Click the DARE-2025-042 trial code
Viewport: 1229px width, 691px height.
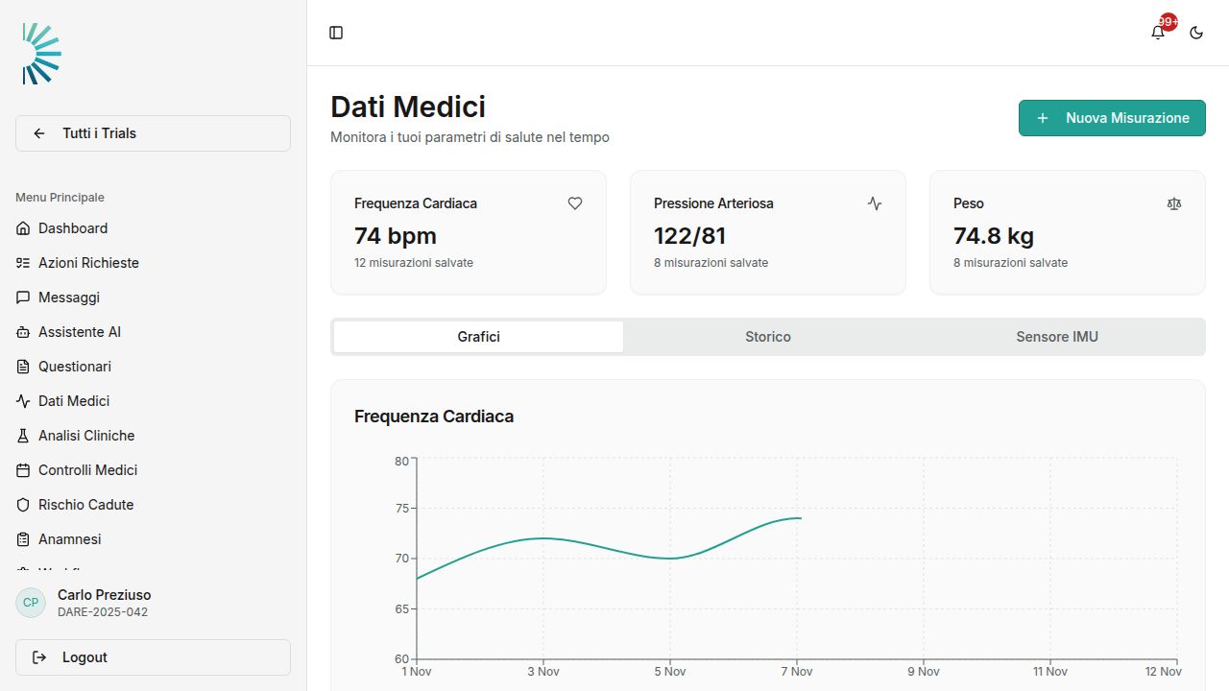pos(103,612)
